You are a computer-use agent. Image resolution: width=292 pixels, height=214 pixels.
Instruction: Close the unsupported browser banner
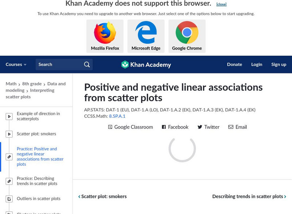pos(221,4)
